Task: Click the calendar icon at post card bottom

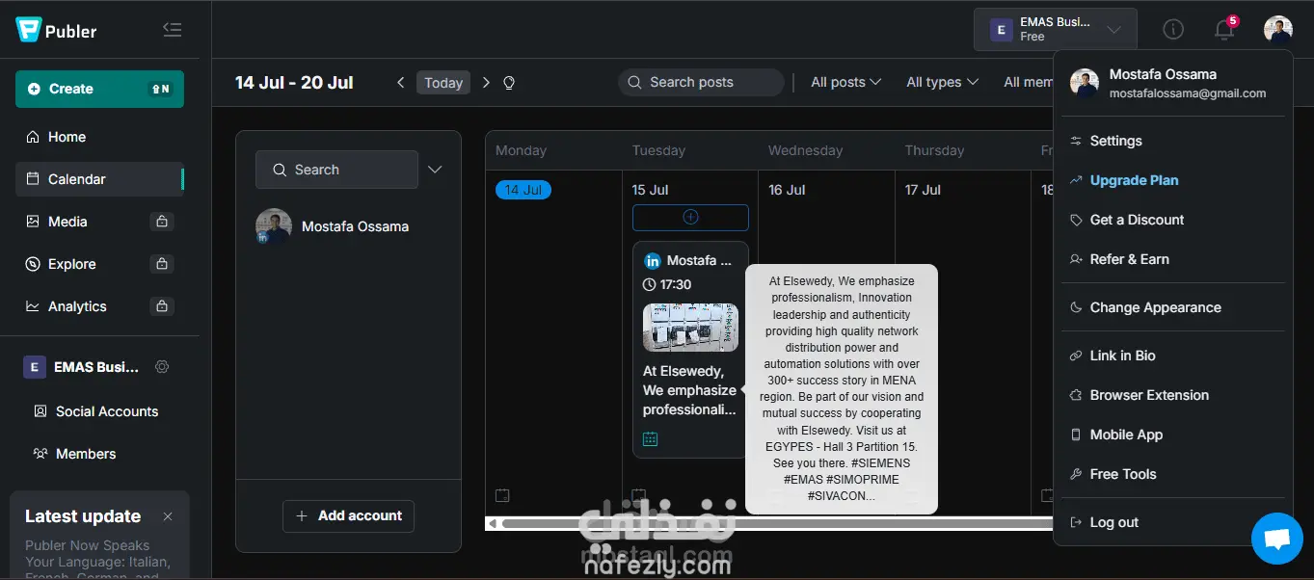Action: (650, 438)
